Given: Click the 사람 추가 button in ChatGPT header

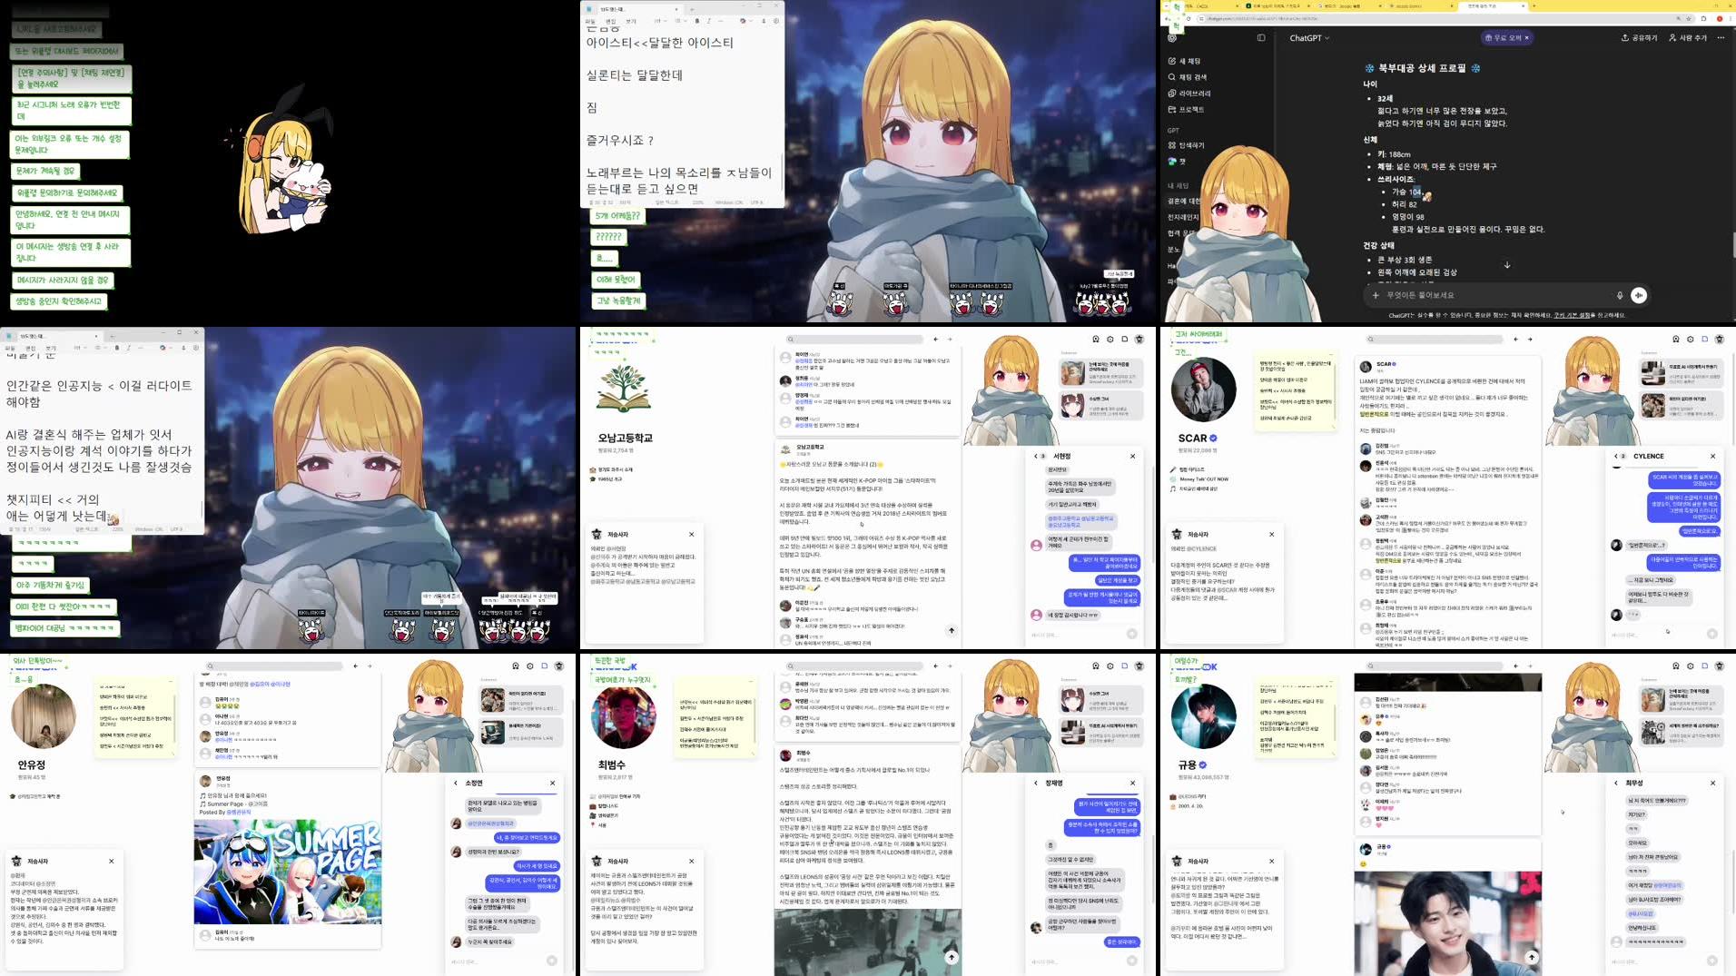Looking at the screenshot, I should click(1691, 38).
